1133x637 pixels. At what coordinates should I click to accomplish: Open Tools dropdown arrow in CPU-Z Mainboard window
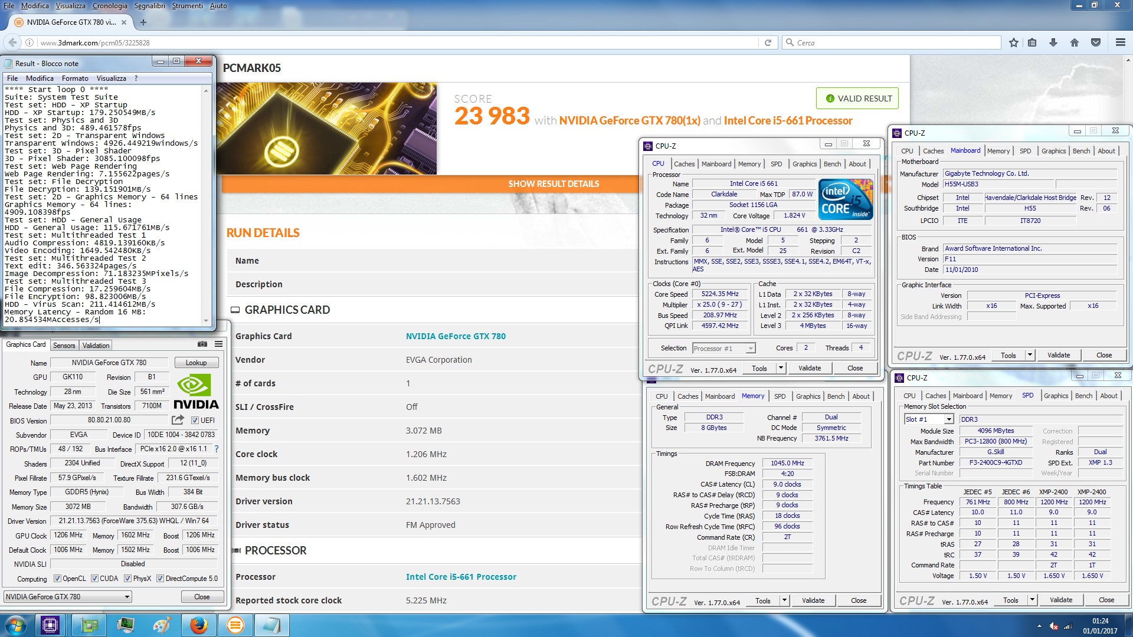[1030, 355]
